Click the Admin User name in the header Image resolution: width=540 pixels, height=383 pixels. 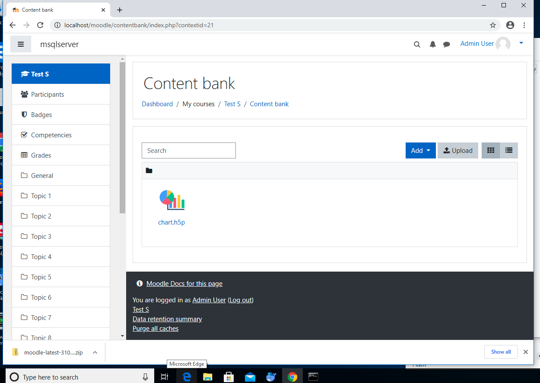point(477,43)
